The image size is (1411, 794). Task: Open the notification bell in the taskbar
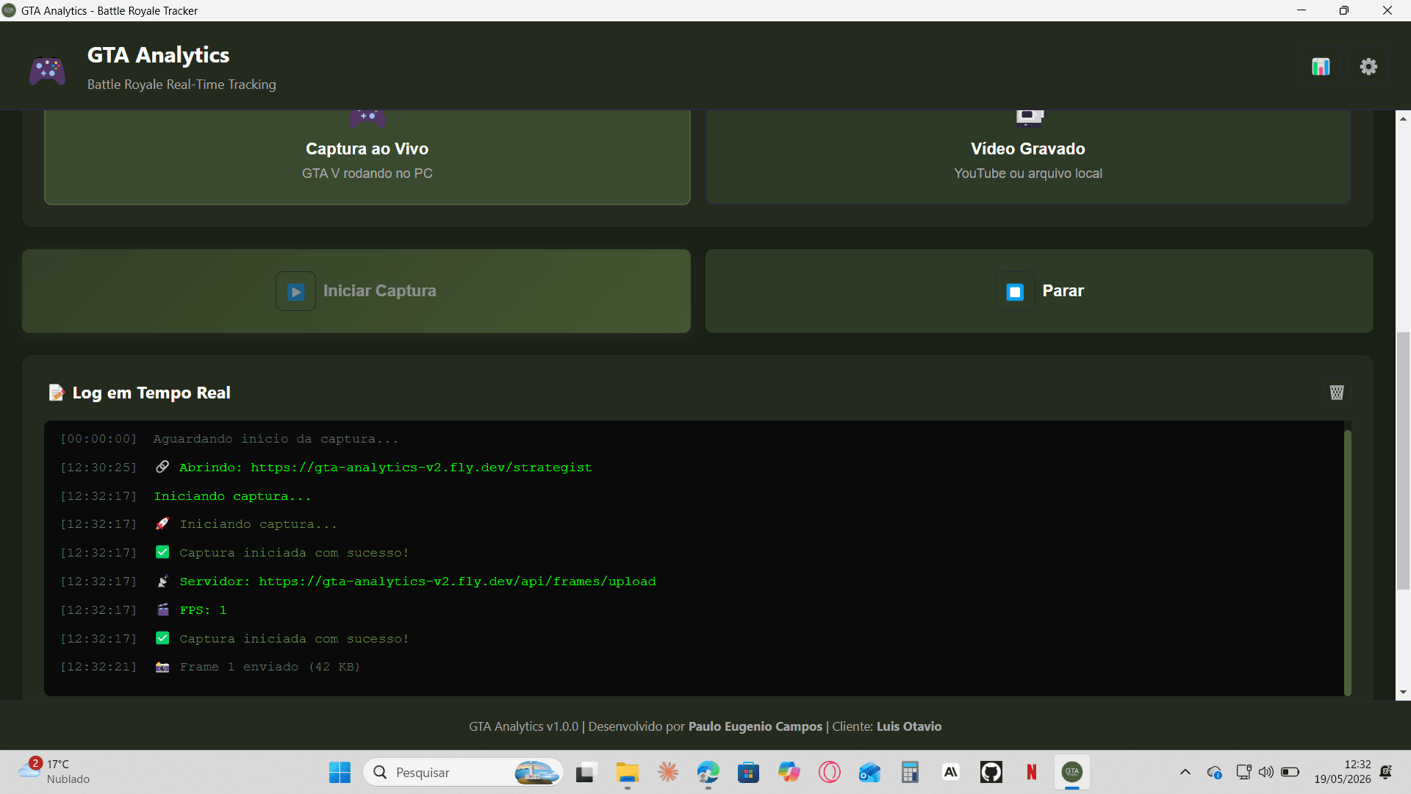click(1386, 772)
